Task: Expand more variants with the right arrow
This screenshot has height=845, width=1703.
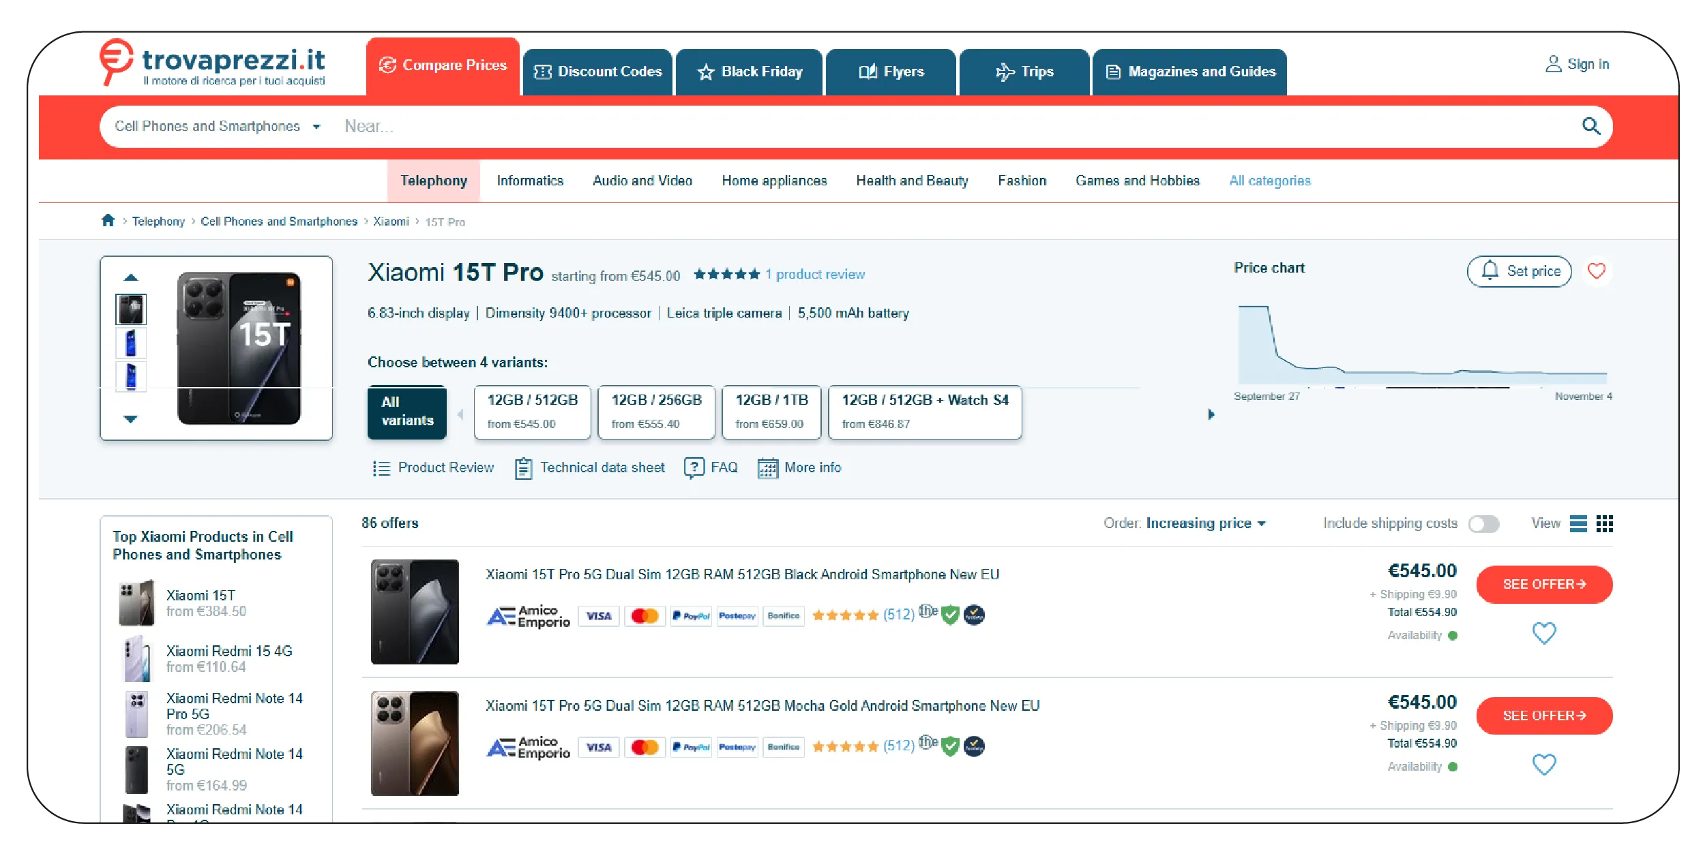Action: coord(1212,413)
